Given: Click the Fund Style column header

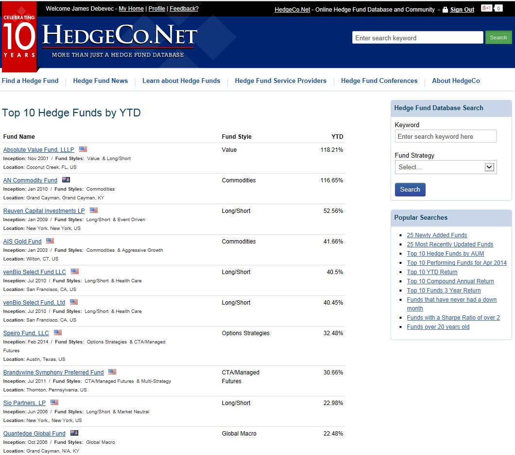Looking at the screenshot, I should pyautogui.click(x=237, y=137).
